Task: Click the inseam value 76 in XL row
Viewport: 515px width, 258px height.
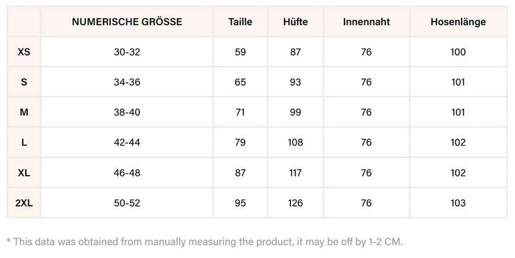Action: pyautogui.click(x=366, y=172)
